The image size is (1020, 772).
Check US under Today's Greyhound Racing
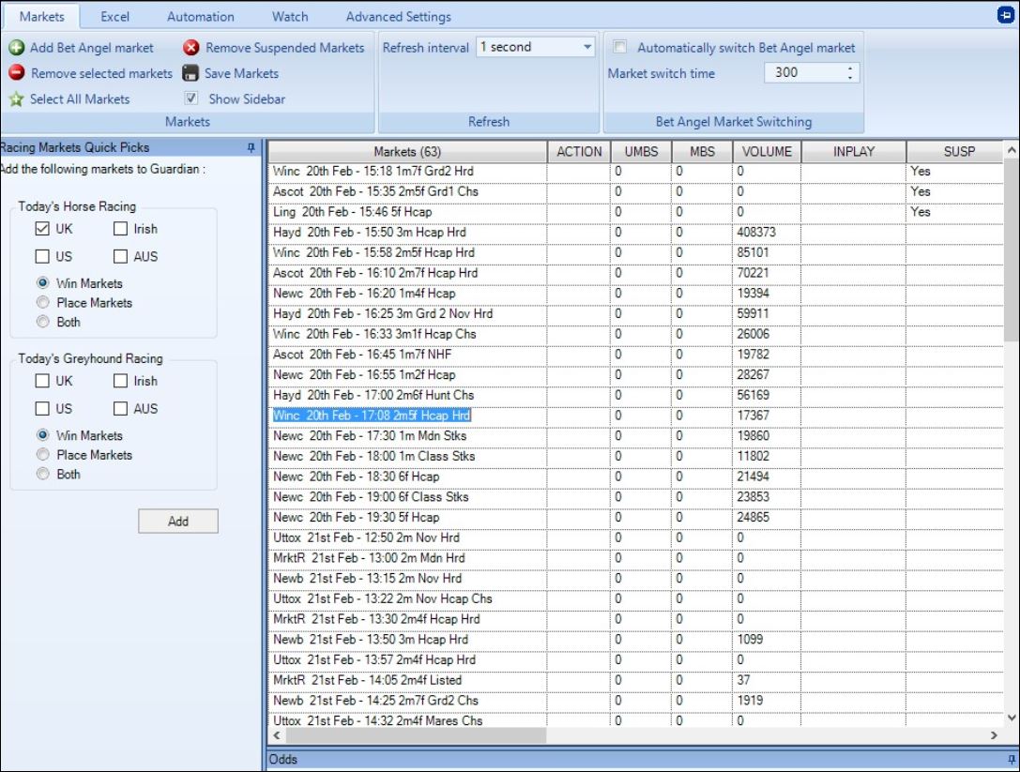tap(42, 408)
